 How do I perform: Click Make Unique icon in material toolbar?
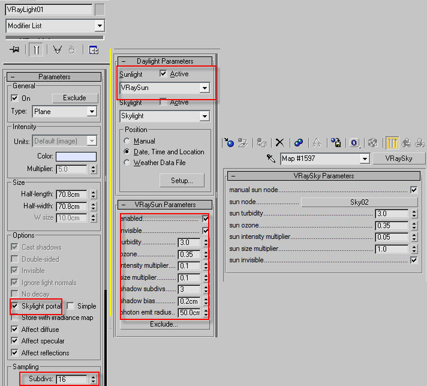click(x=317, y=142)
